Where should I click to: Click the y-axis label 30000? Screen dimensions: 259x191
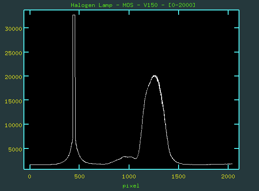[13, 29]
